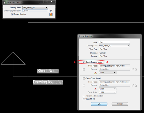Click the detailing symbol style settings icon
144x113 pixels.
click(51, 11)
